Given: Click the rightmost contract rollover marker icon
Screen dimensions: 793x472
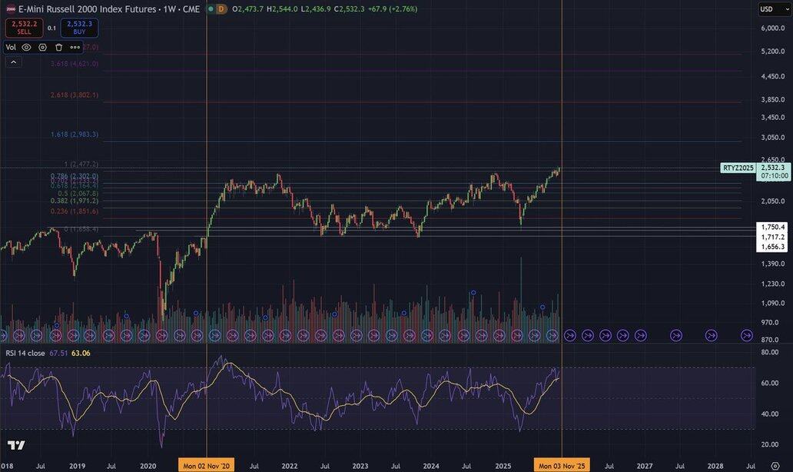Looking at the screenshot, I should [x=746, y=335].
